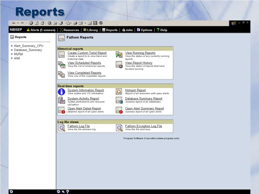Click the Windows flag logo in the toolbar
259x194 pixels.
pyautogui.click(x=233, y=23)
